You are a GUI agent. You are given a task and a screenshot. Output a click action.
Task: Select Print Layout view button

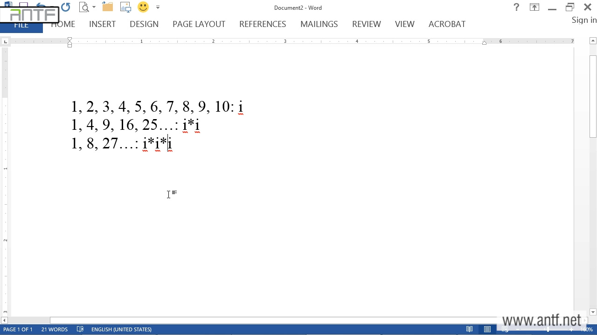tap(487, 329)
